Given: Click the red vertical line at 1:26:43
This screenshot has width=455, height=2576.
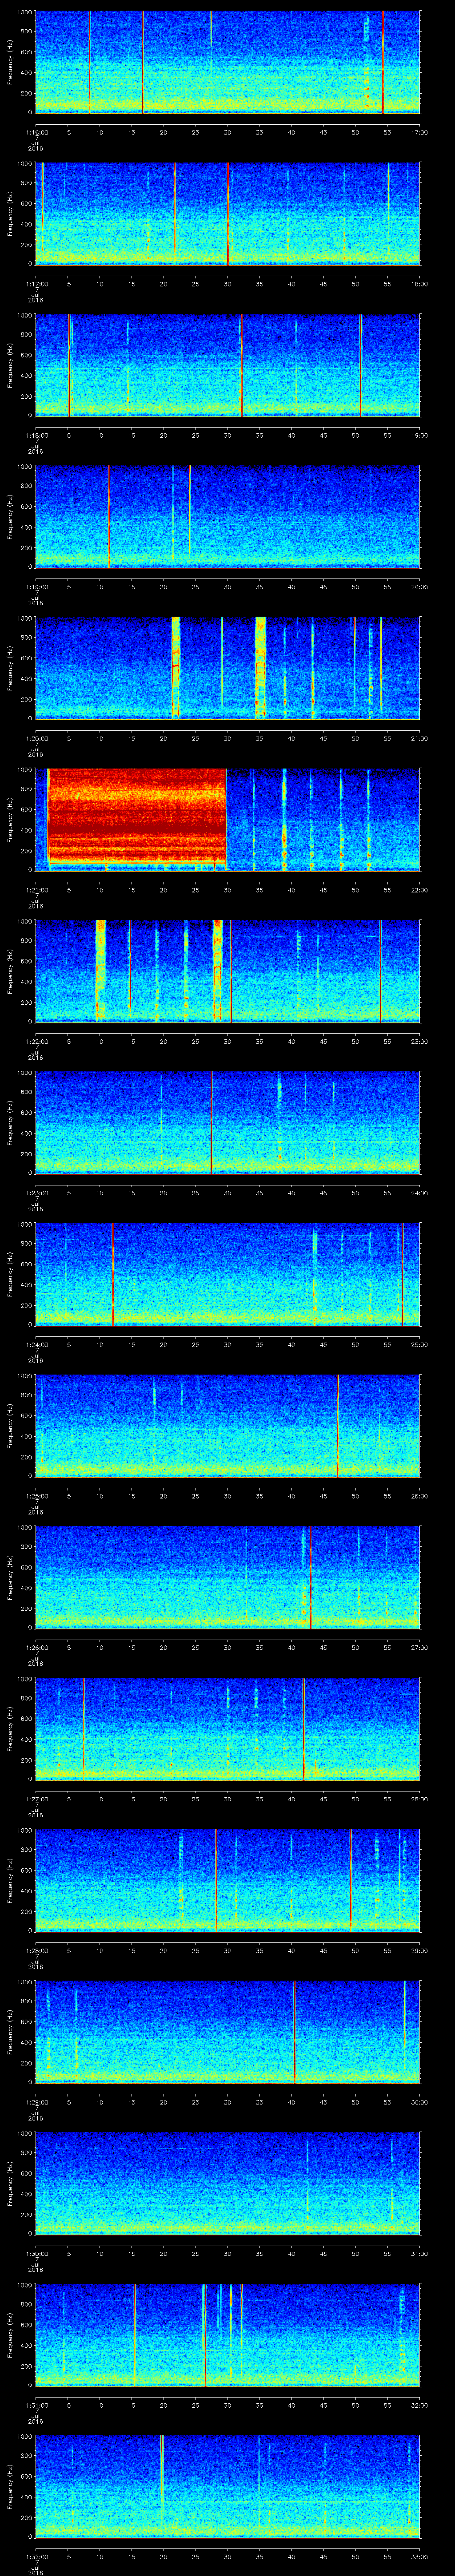Looking at the screenshot, I should (310, 1577).
